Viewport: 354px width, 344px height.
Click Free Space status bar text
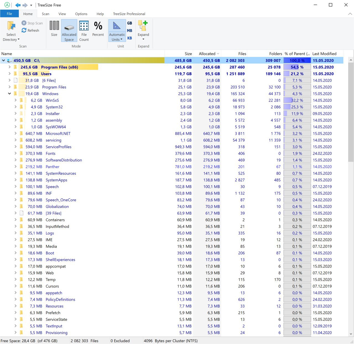29,341
